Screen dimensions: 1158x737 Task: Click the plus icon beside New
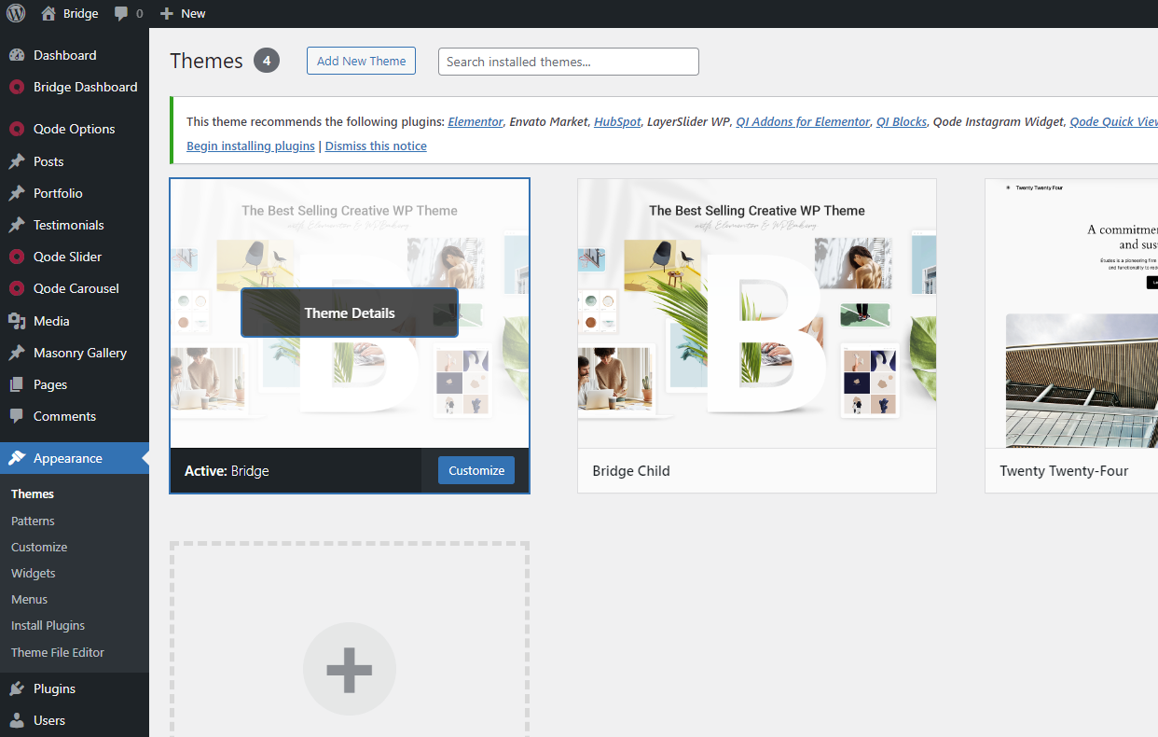click(x=167, y=14)
